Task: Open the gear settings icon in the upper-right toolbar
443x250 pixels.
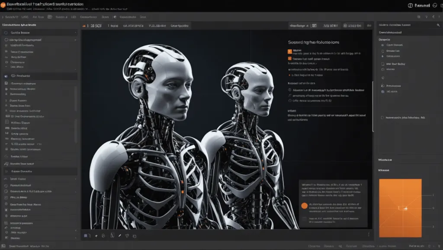Action: 419,17
